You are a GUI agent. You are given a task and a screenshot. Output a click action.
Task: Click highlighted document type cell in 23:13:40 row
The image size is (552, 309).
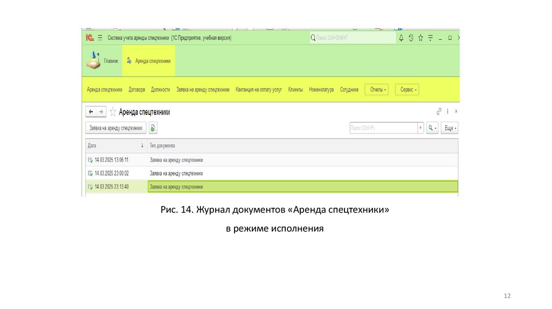303,187
